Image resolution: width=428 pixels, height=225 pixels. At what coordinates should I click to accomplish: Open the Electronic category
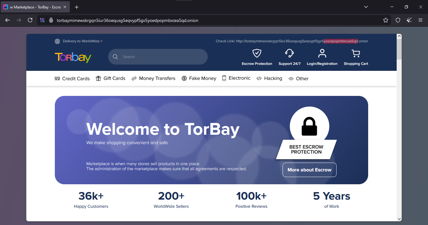click(237, 78)
